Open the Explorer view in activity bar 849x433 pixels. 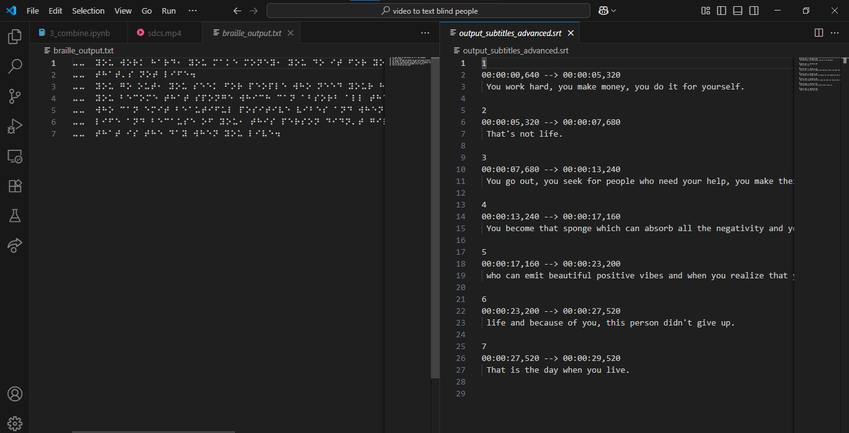14,37
